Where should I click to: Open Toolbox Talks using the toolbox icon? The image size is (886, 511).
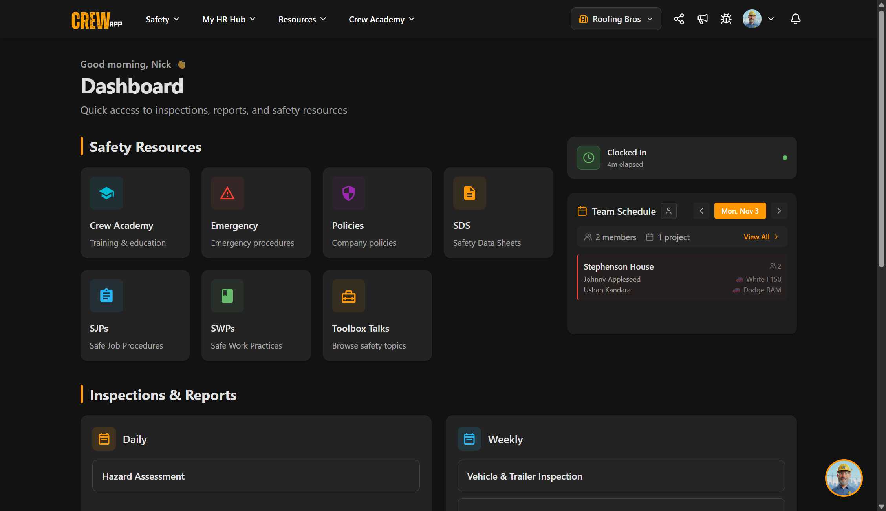coord(348,296)
